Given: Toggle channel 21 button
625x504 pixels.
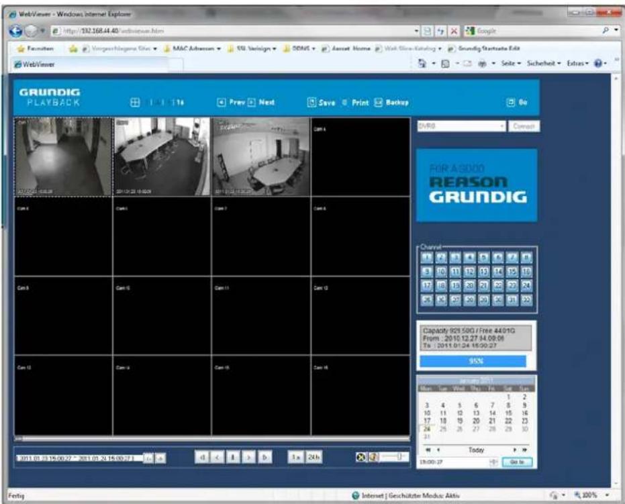Looking at the screenshot, I should click(x=483, y=286).
